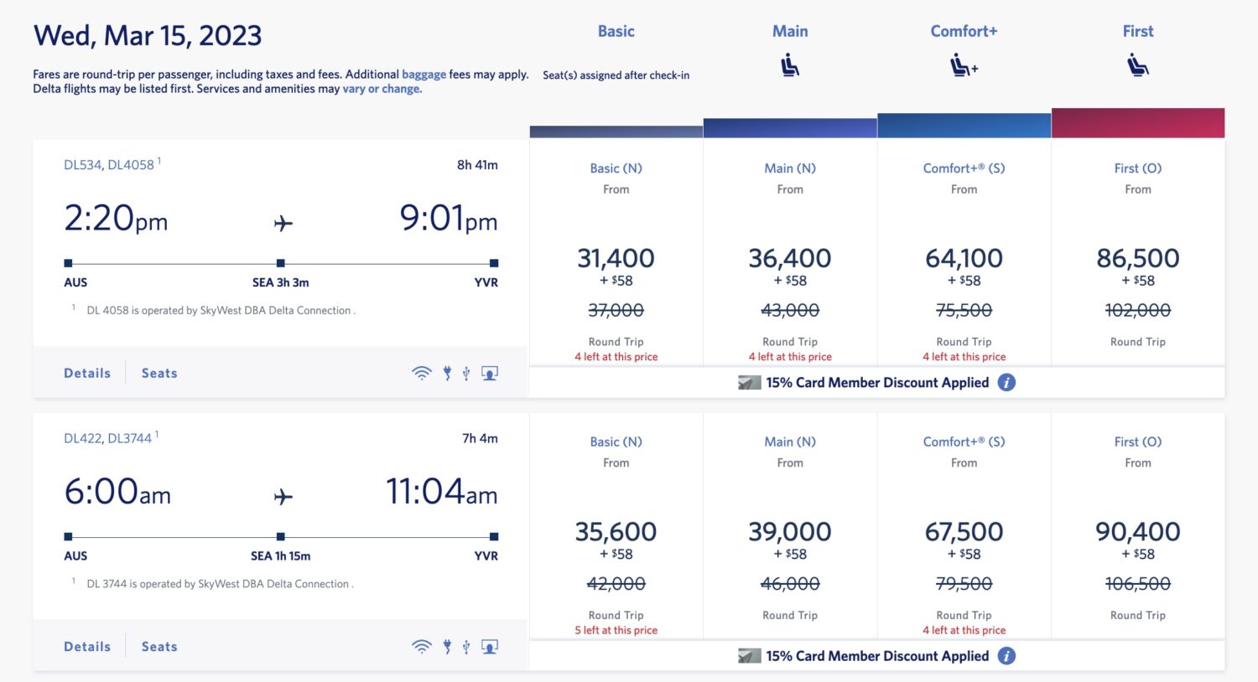
Task: Click the power outlet icon on the first flight
Action: (447, 372)
